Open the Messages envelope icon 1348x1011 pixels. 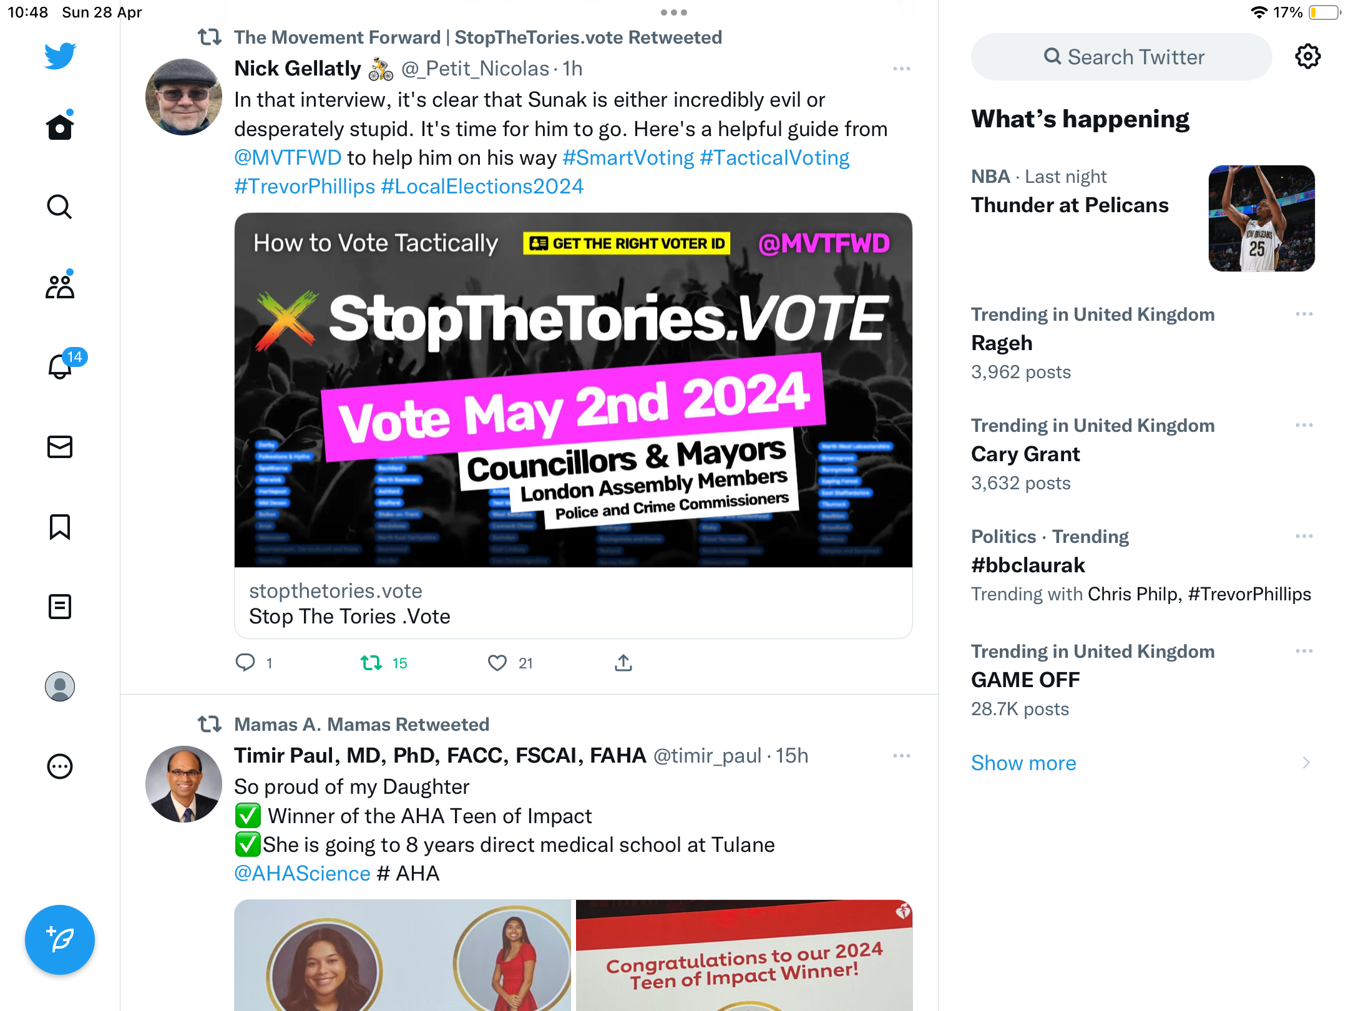[x=60, y=447]
